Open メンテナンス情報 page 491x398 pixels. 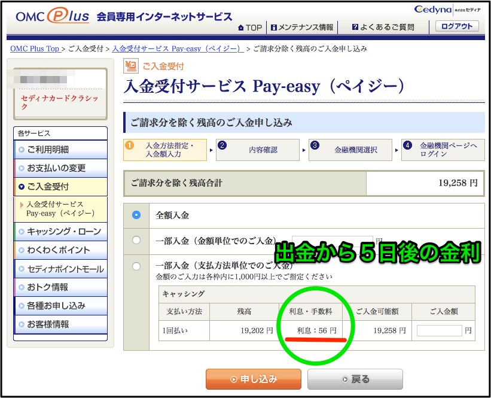[x=302, y=28]
